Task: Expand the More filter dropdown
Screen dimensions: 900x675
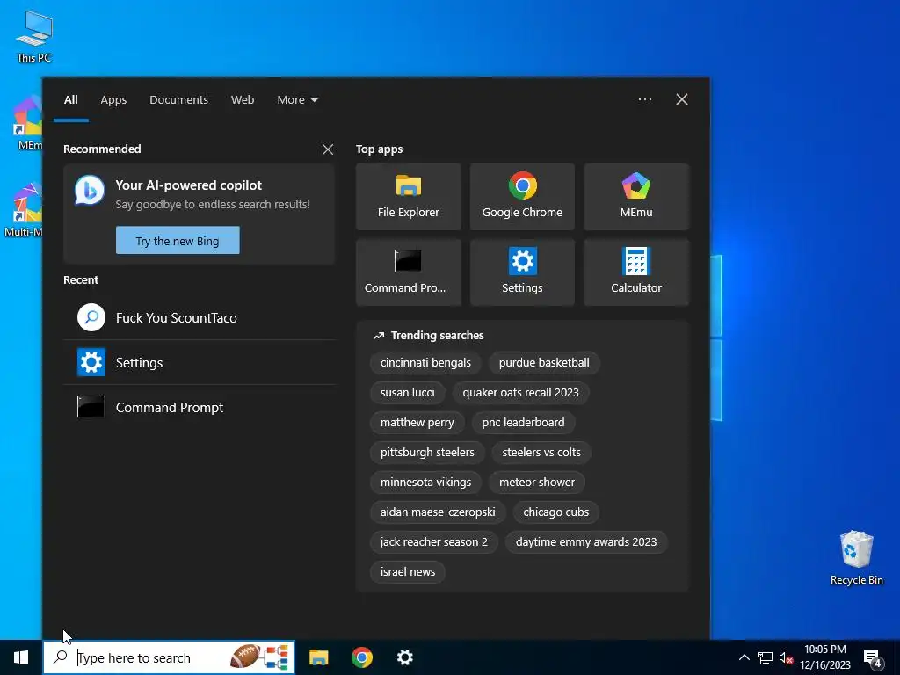Action: coord(297,100)
